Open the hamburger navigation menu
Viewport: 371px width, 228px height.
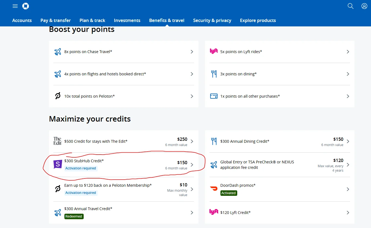coord(15,6)
